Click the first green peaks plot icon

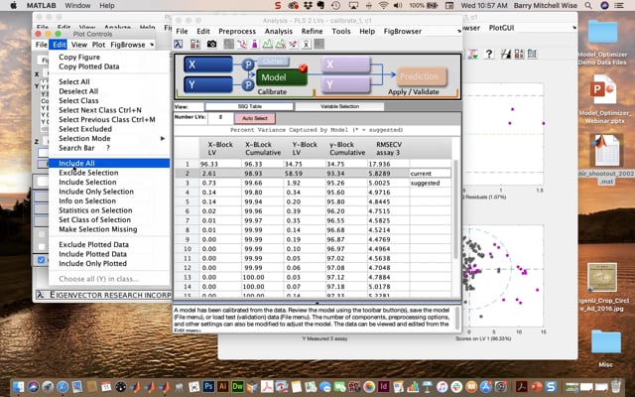click(267, 44)
